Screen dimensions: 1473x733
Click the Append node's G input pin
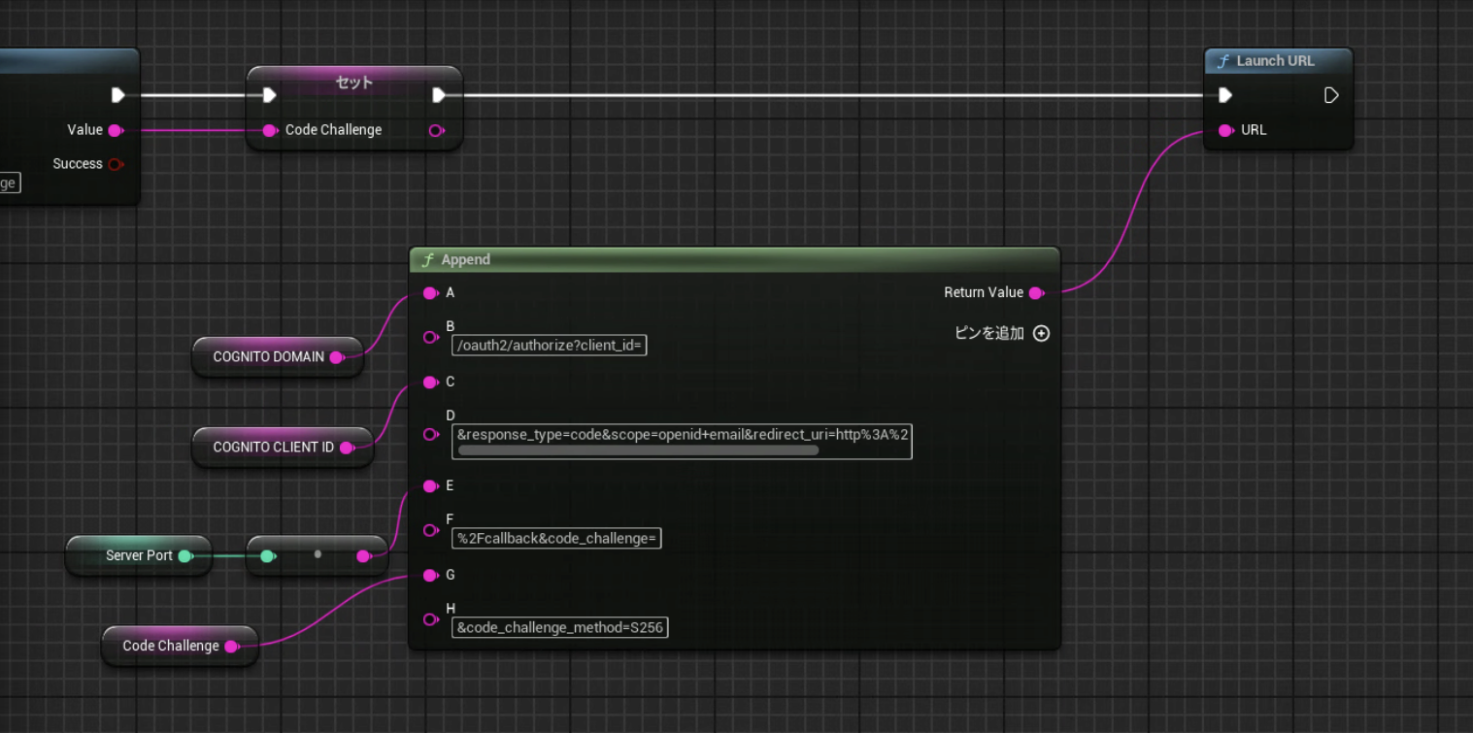coord(430,576)
